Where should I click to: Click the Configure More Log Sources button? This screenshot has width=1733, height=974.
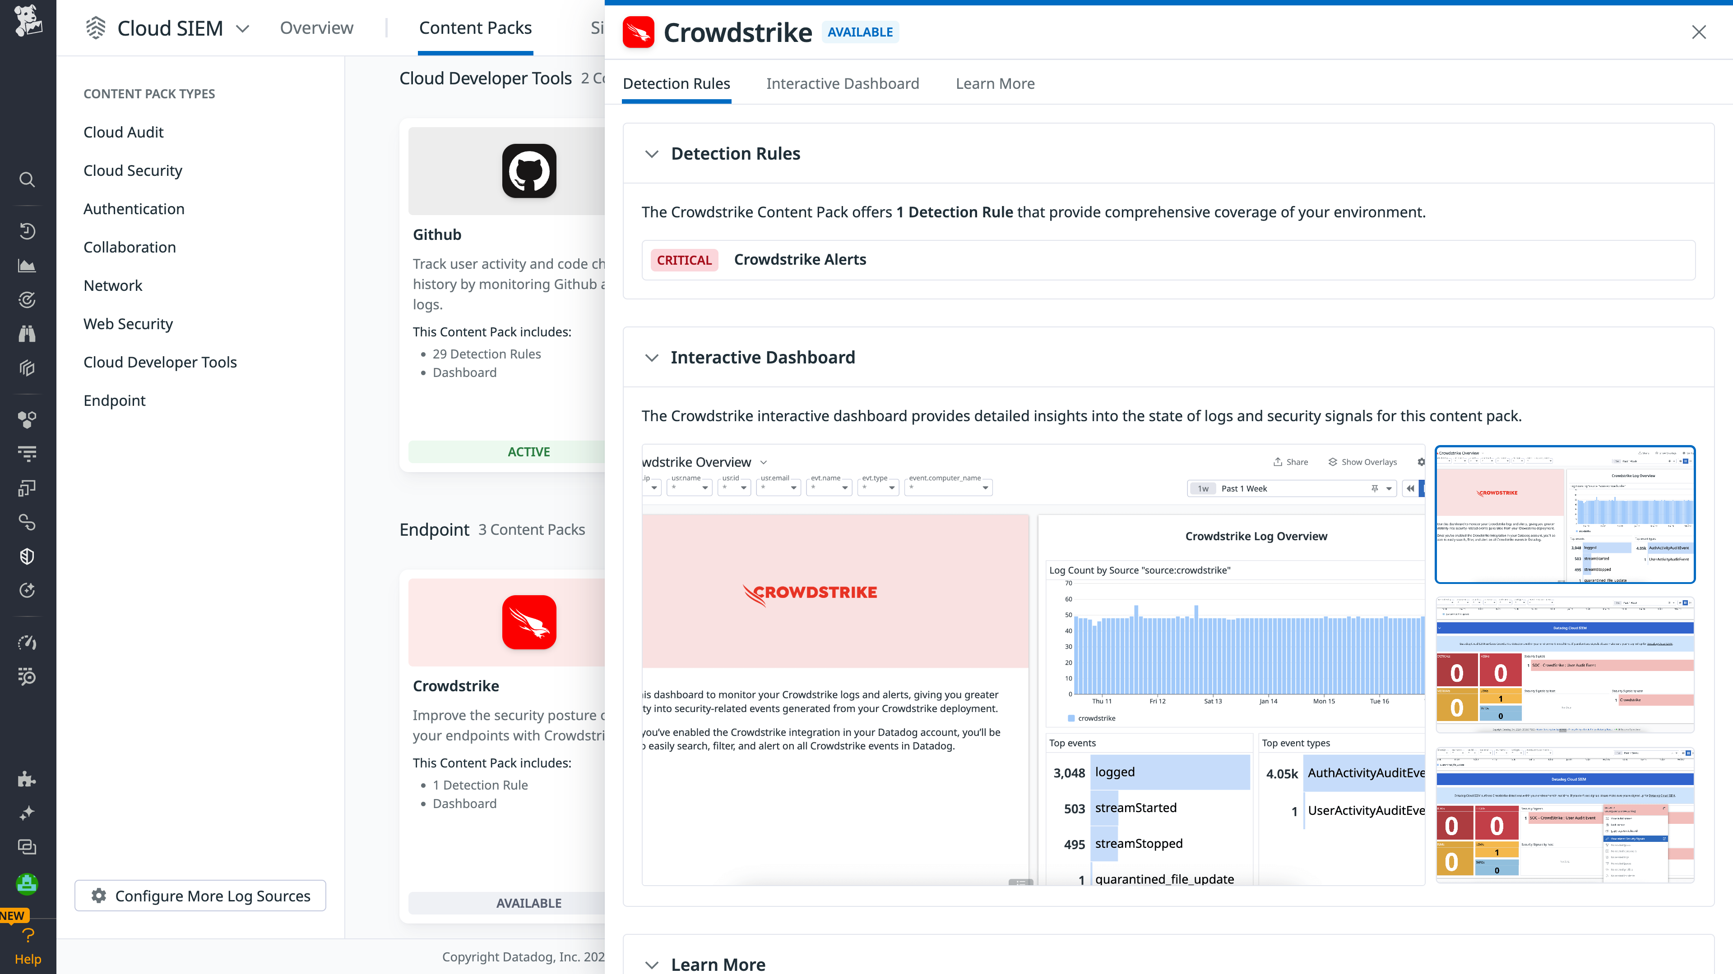(200, 896)
